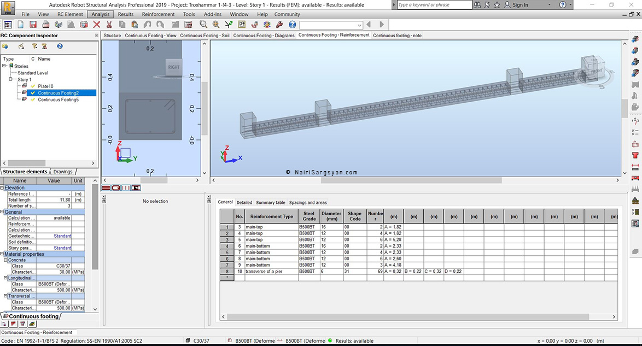
Task: Open the Spacings and areas tab
Action: point(308,202)
